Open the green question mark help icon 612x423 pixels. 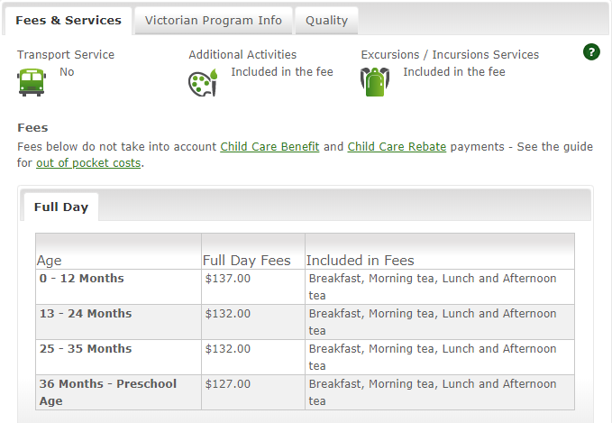tap(591, 51)
